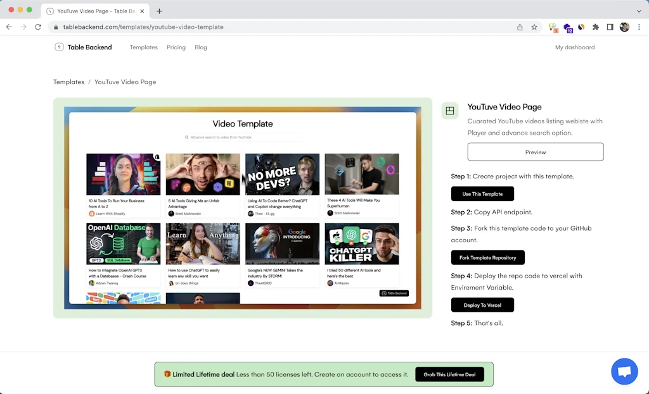
Task: Open a new browser tab
Action: coord(159,11)
